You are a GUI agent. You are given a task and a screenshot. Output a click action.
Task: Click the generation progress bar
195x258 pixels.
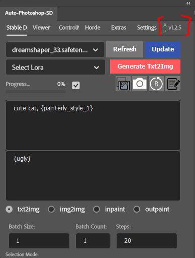pos(36,92)
